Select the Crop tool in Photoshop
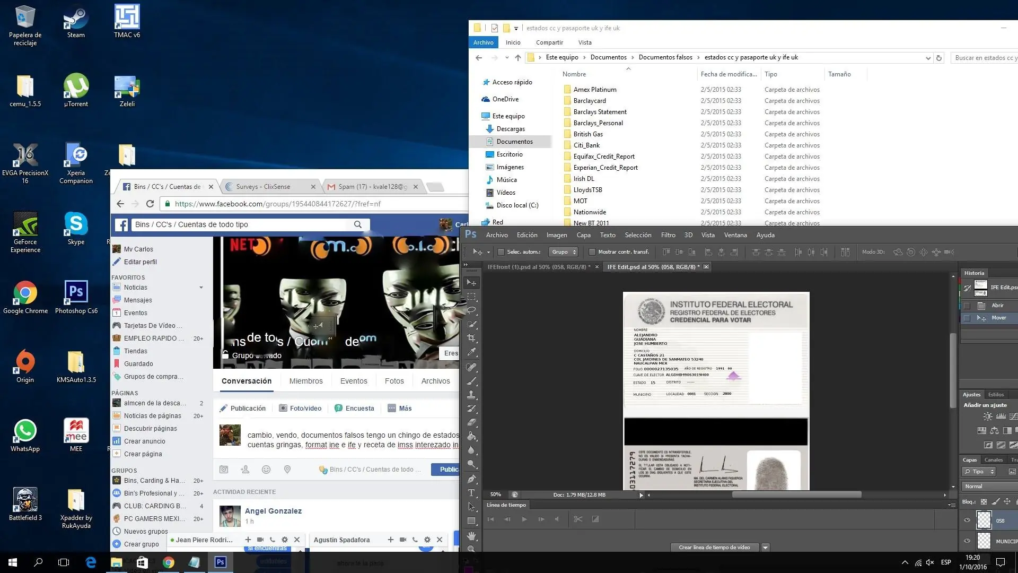Viewport: 1018px width, 573px height. 471,338
